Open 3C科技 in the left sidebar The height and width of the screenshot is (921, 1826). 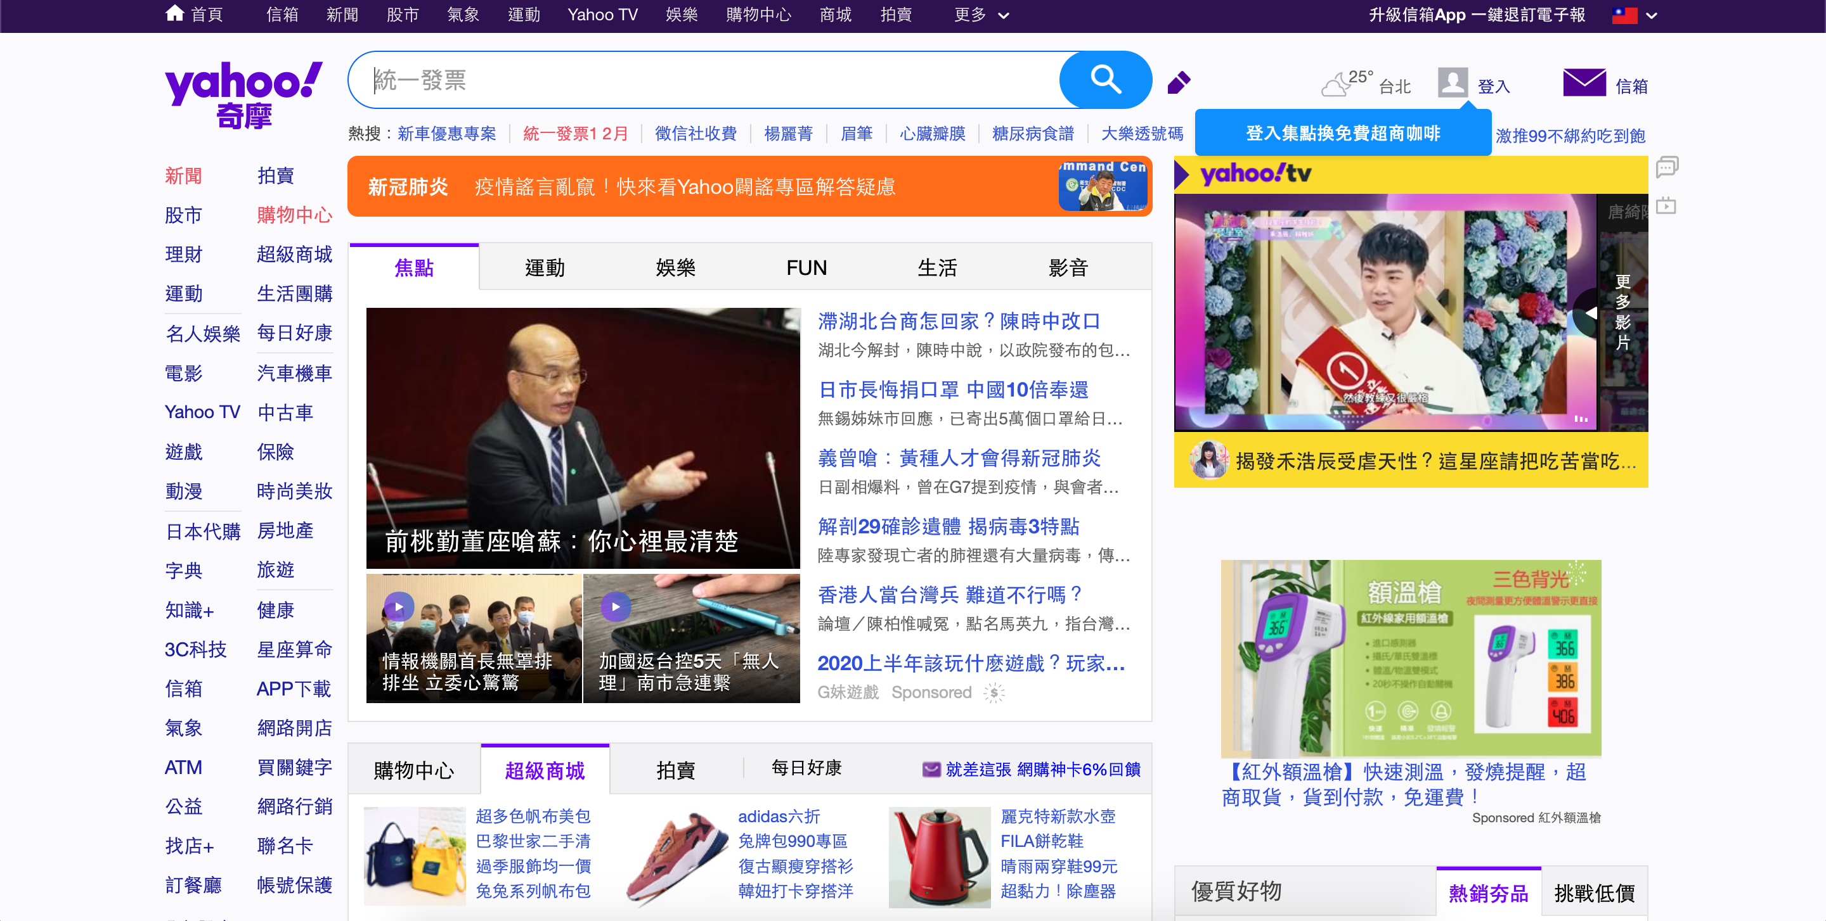(196, 649)
